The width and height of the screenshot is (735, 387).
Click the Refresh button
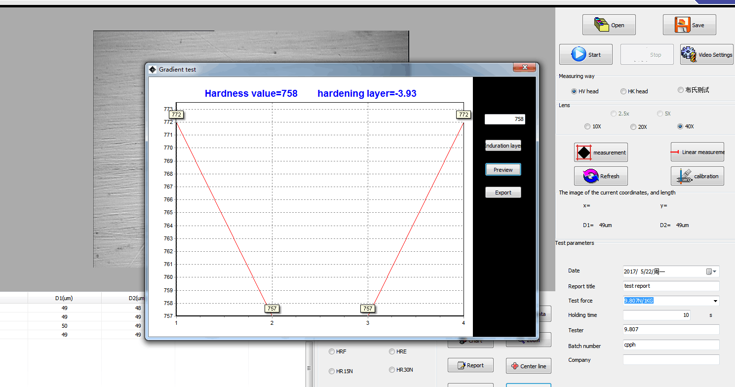601,176
